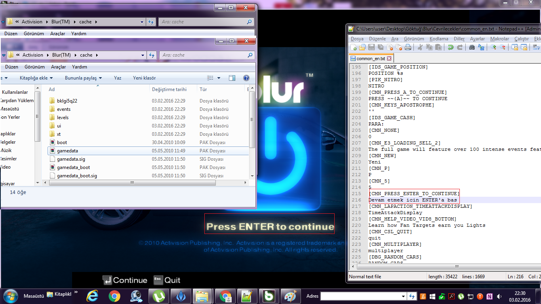Open the Dosya menu in Notepad++
The width and height of the screenshot is (541, 304).
[357, 39]
